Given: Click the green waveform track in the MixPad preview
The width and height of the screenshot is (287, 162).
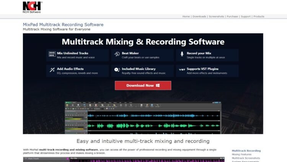Looking at the screenshot, I should pos(153,126).
